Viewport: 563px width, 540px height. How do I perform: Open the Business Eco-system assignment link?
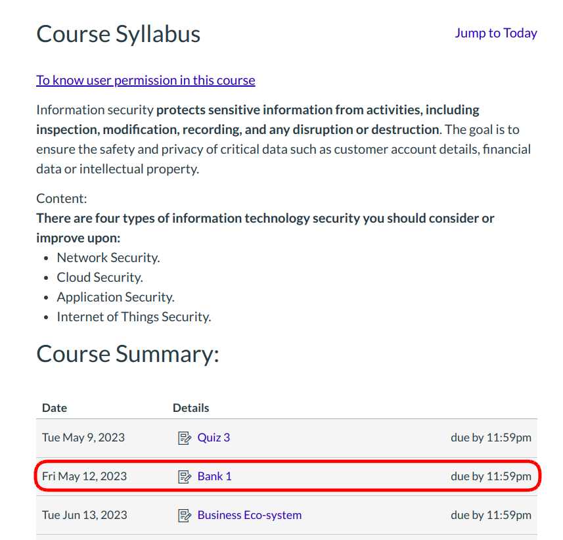(249, 515)
